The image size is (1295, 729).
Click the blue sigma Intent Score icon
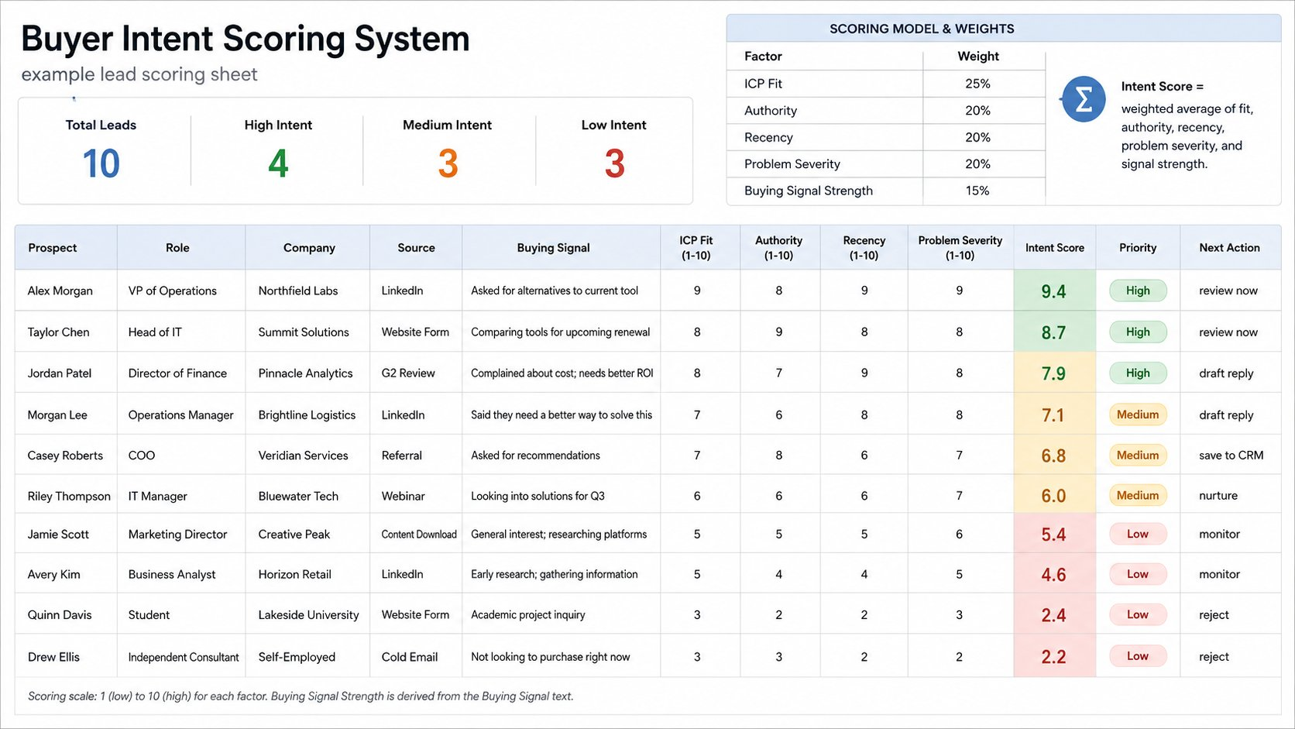pos(1084,99)
